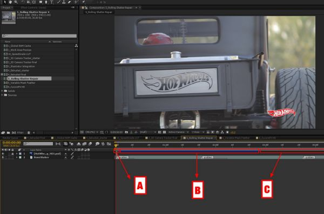Screen dimensions: 324x214
Task: Select the Pen tool
Action: tap(46, 2)
